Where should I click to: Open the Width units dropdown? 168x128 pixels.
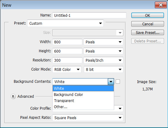tap(103, 42)
